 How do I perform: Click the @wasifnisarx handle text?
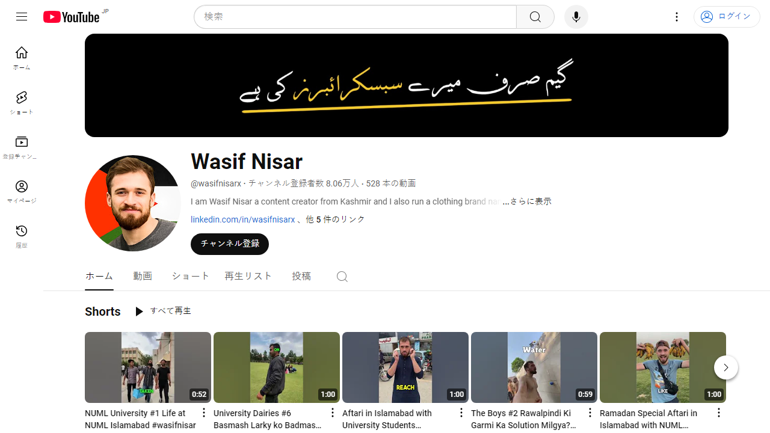pos(216,183)
